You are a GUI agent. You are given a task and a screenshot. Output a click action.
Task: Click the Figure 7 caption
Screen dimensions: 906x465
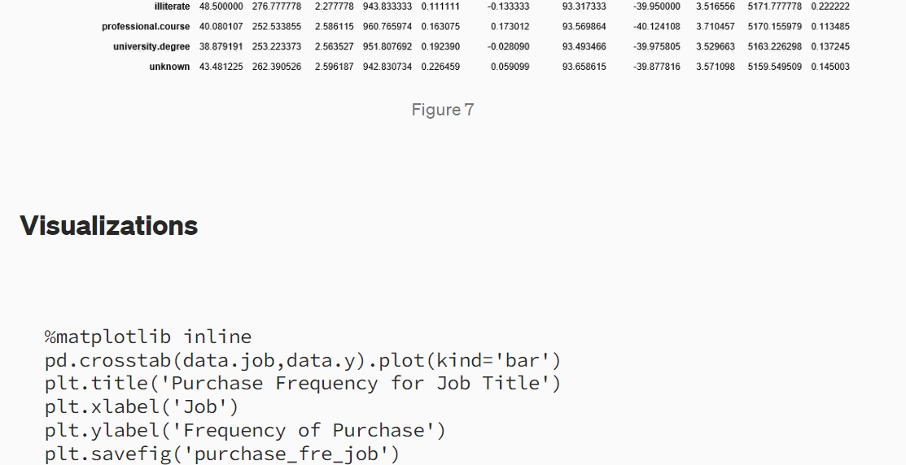pyautogui.click(x=443, y=110)
